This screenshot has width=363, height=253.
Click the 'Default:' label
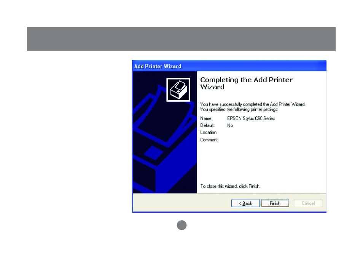[x=207, y=125]
